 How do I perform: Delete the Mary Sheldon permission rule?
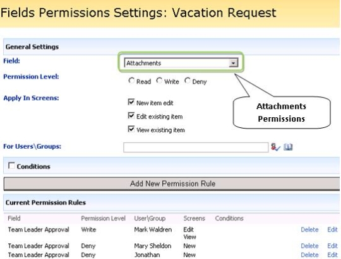(309, 246)
